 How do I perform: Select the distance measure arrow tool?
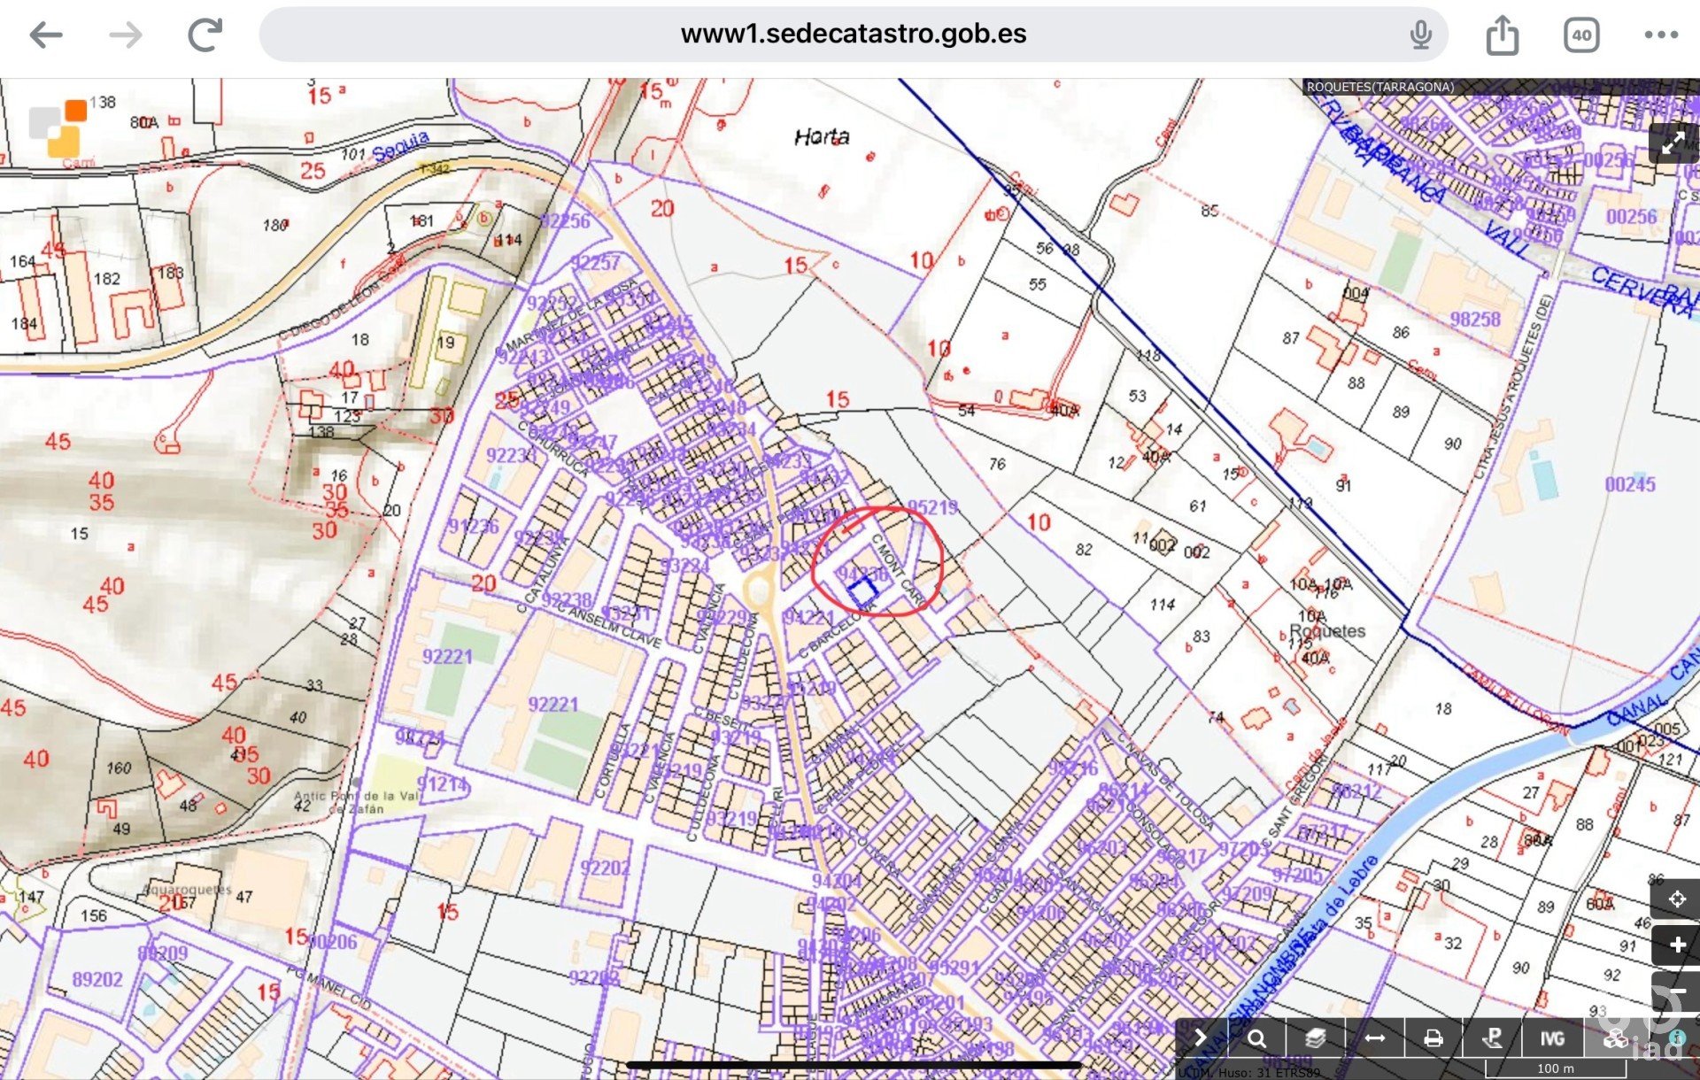click(1374, 1038)
